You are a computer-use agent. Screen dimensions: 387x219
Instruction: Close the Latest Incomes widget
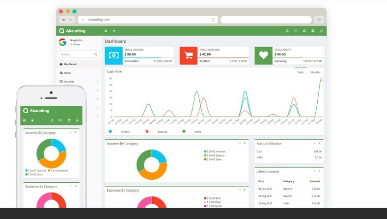click(x=322, y=171)
